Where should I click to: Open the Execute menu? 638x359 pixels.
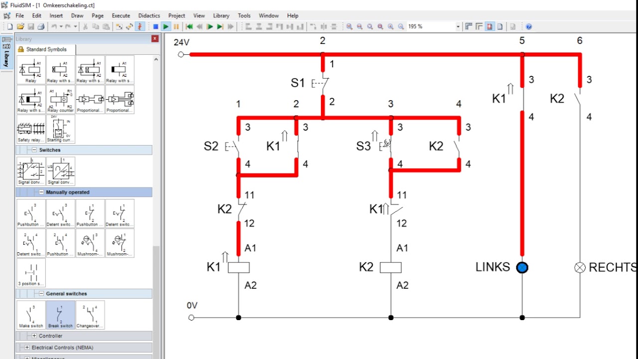coord(121,15)
